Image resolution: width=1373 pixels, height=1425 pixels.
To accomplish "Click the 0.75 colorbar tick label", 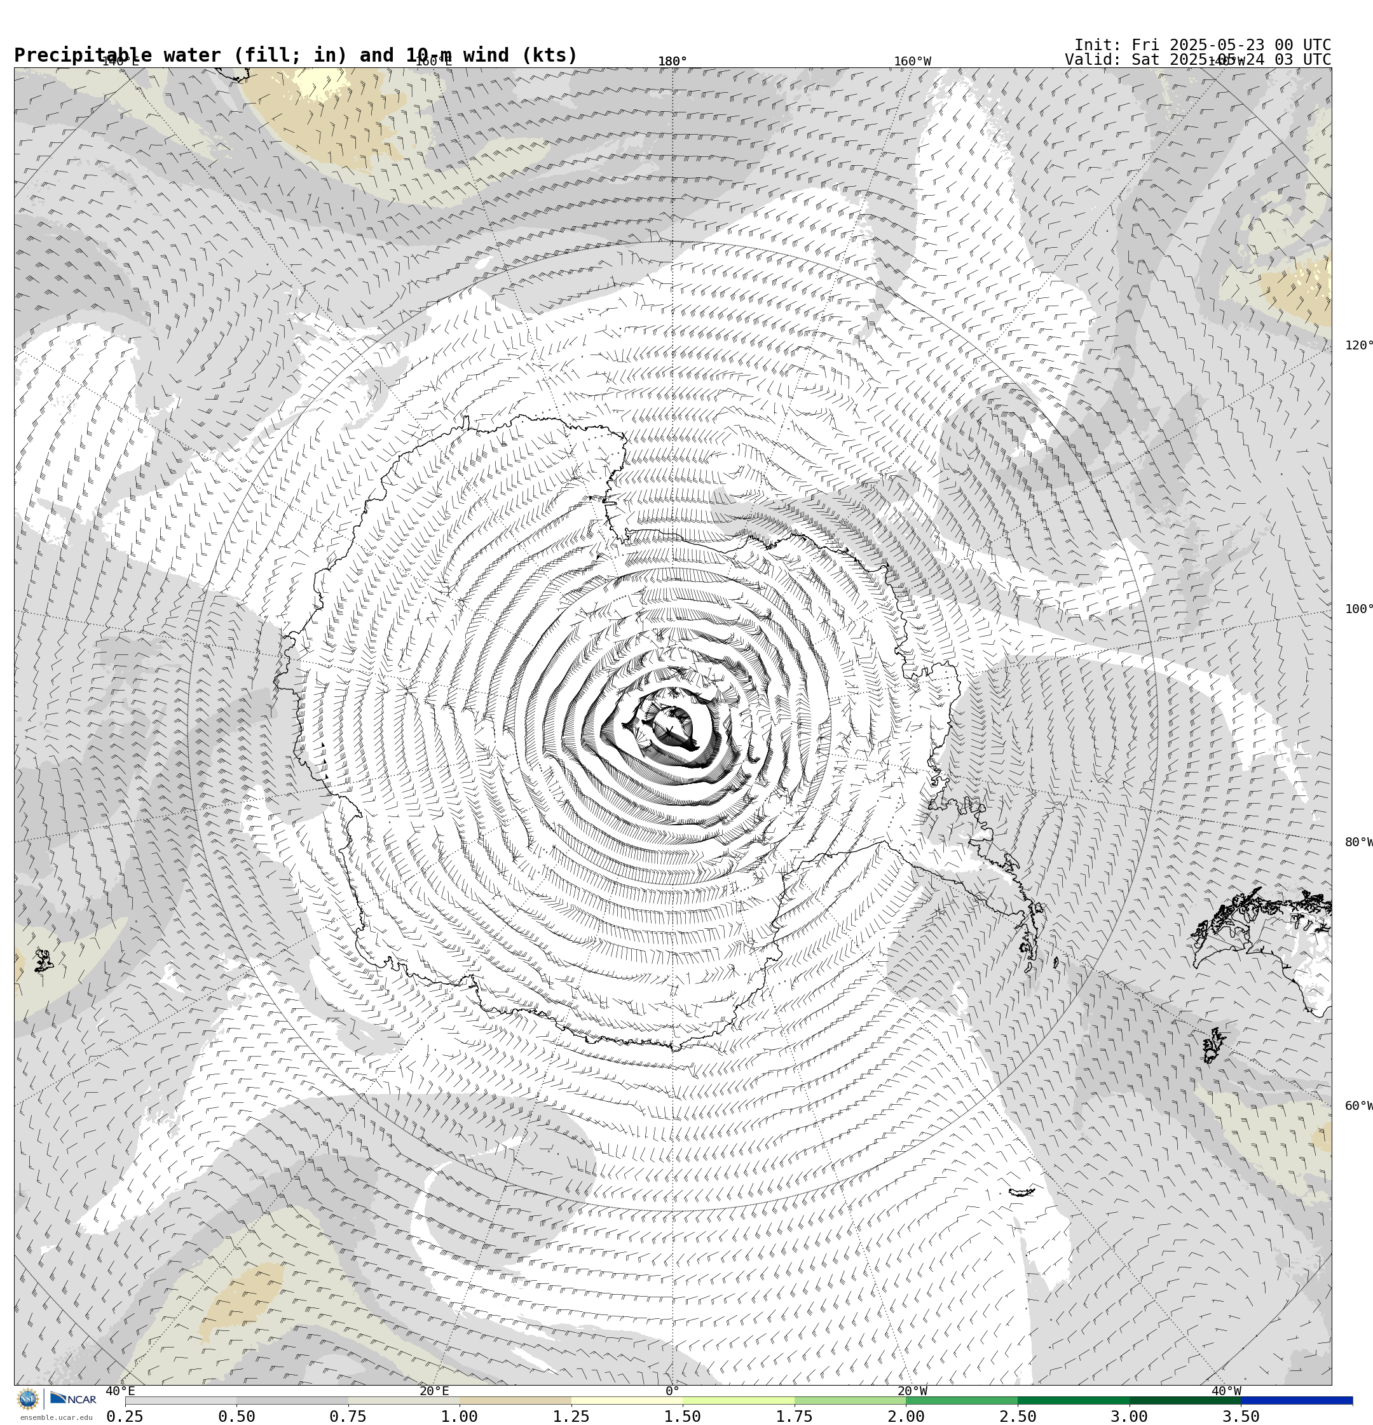I will (x=348, y=1416).
